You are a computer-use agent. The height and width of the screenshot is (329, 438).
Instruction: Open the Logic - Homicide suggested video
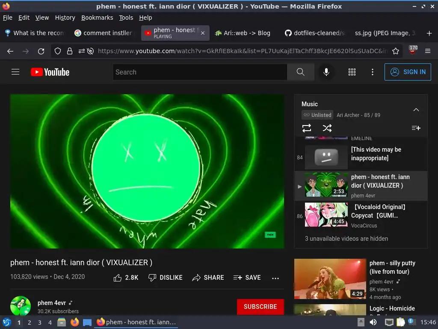click(x=392, y=308)
